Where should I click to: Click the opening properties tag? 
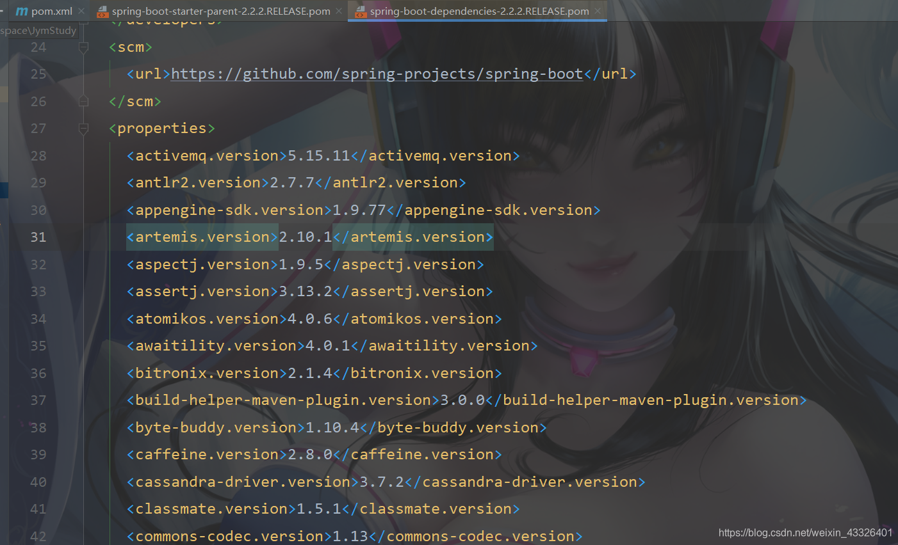[x=162, y=129]
